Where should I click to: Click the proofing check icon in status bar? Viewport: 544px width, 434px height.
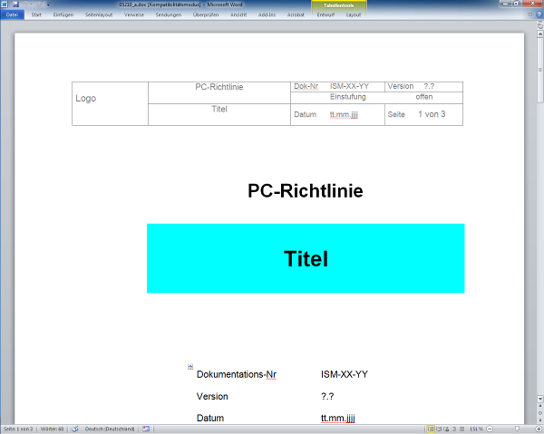point(76,429)
